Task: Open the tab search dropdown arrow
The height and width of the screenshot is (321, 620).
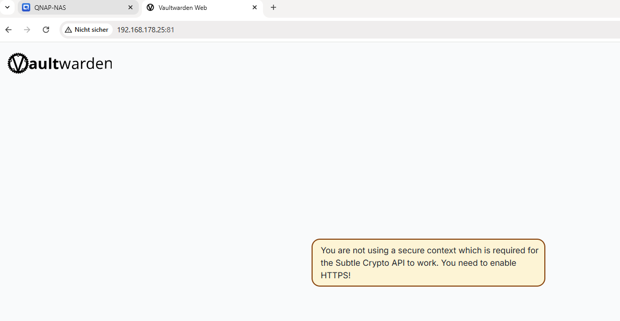Action: (x=7, y=7)
